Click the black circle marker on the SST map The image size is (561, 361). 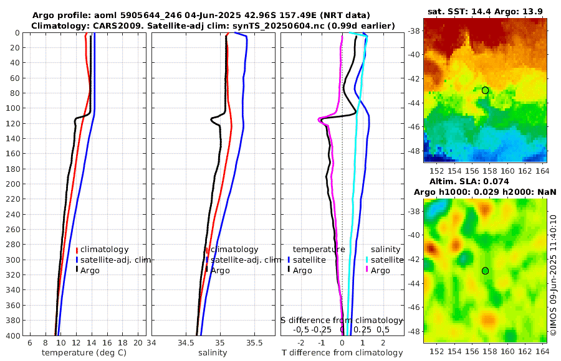[x=485, y=90]
